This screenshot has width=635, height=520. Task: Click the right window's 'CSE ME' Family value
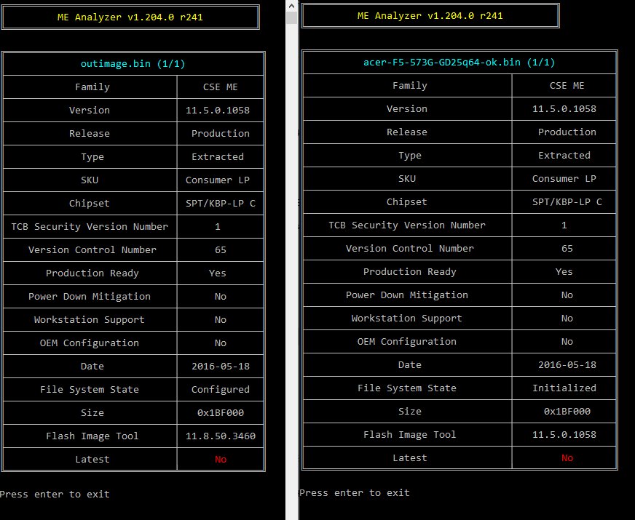coord(567,85)
